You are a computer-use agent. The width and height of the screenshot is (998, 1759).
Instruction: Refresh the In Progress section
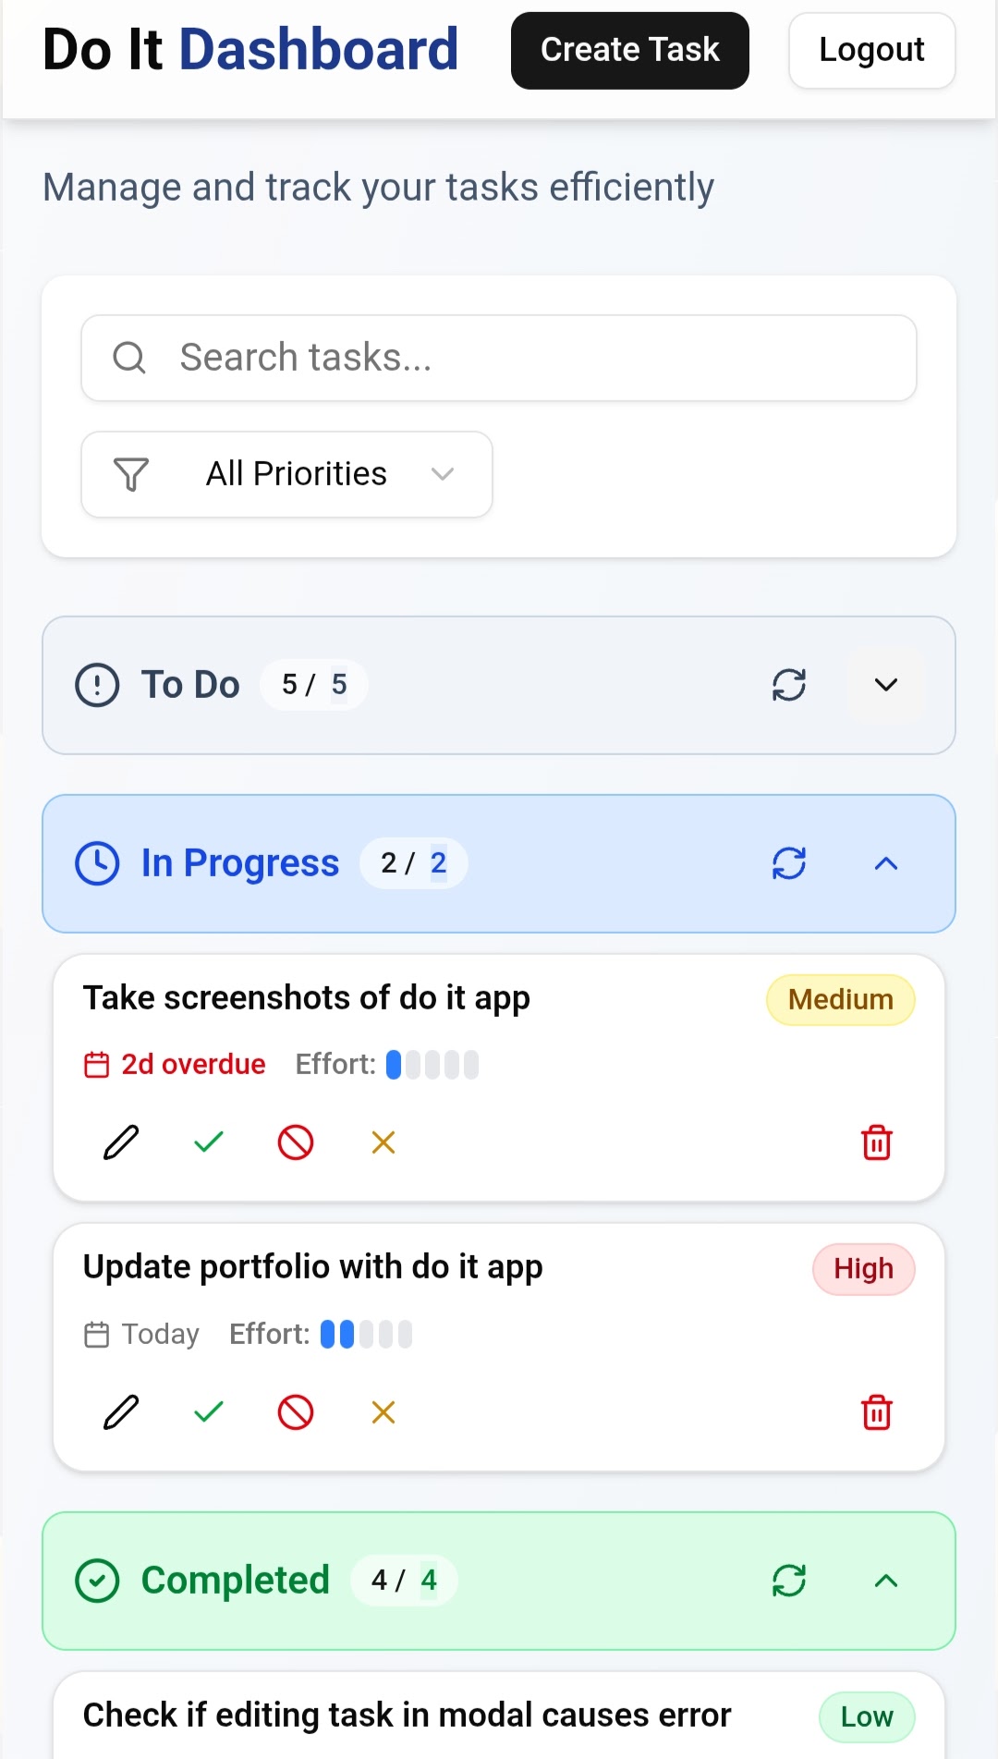click(789, 863)
